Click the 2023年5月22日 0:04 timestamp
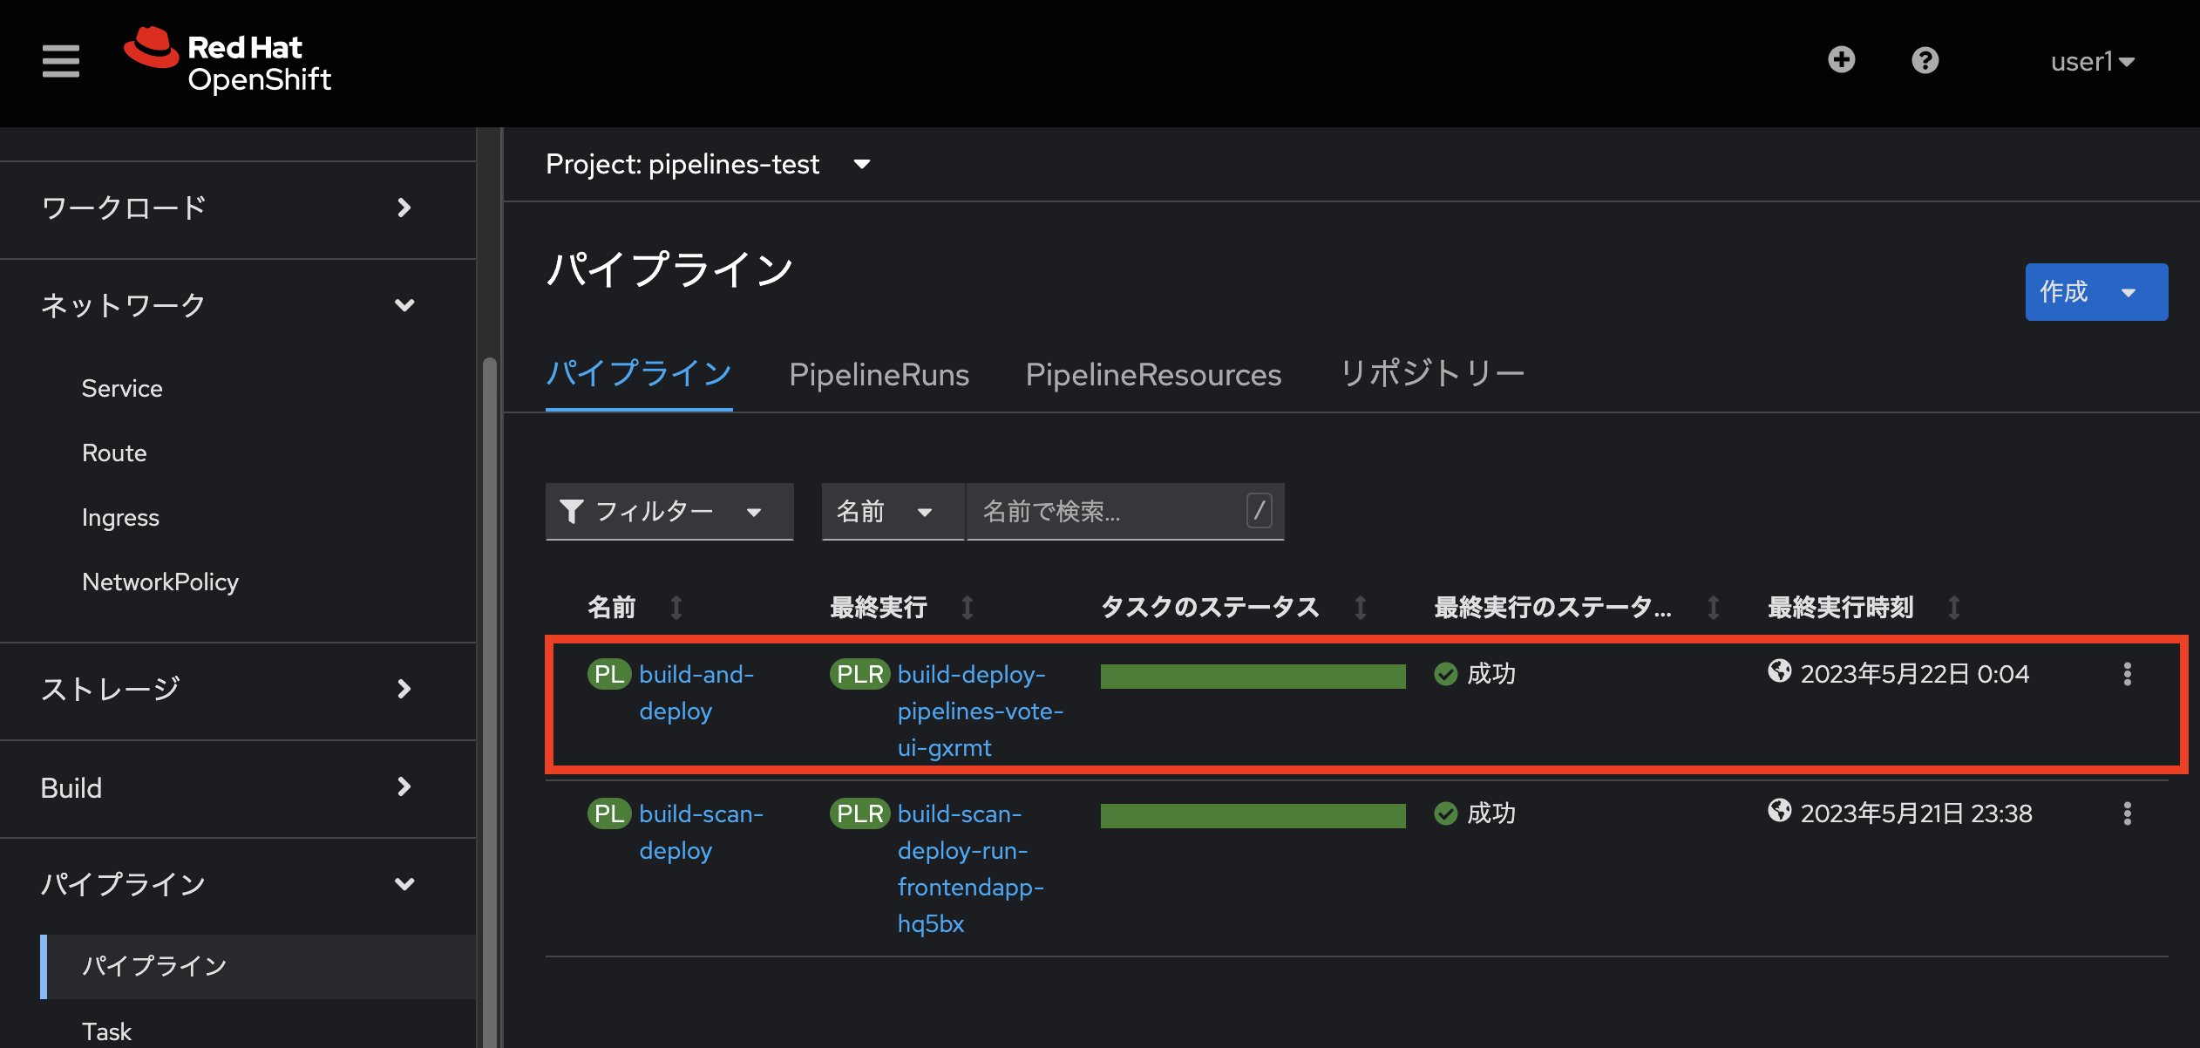 click(1914, 674)
